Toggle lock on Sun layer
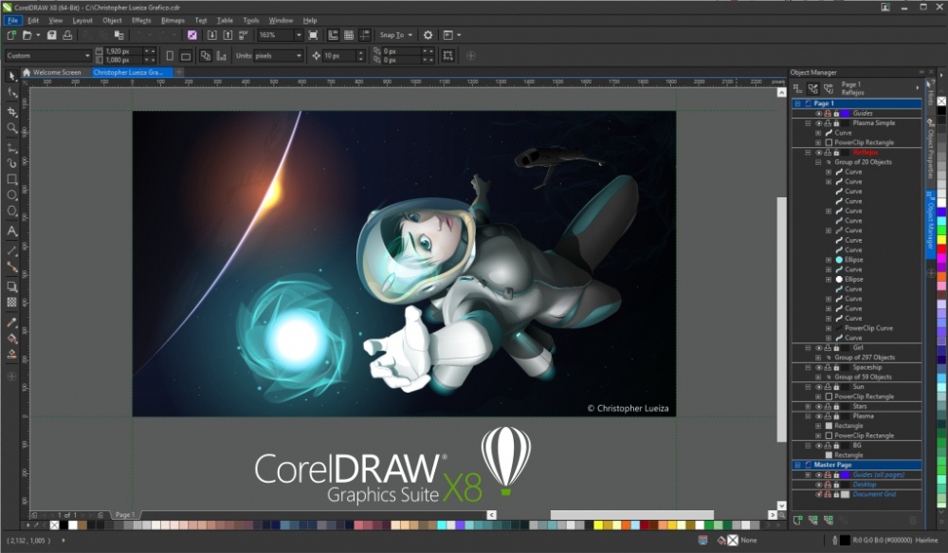 coord(836,387)
